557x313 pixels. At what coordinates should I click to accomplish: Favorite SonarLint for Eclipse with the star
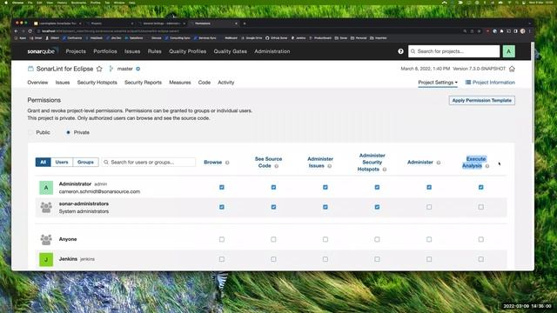99,69
